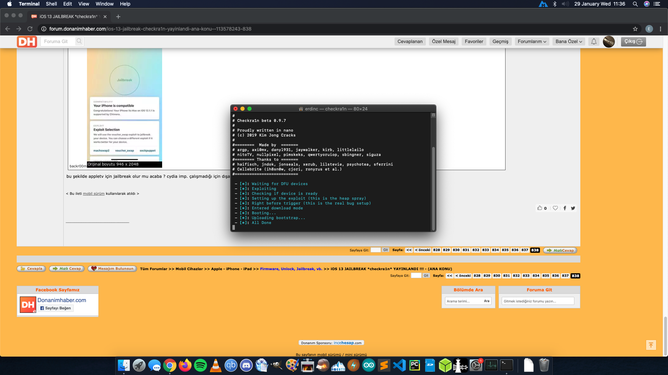Open Terminal Edit menu

point(67,4)
